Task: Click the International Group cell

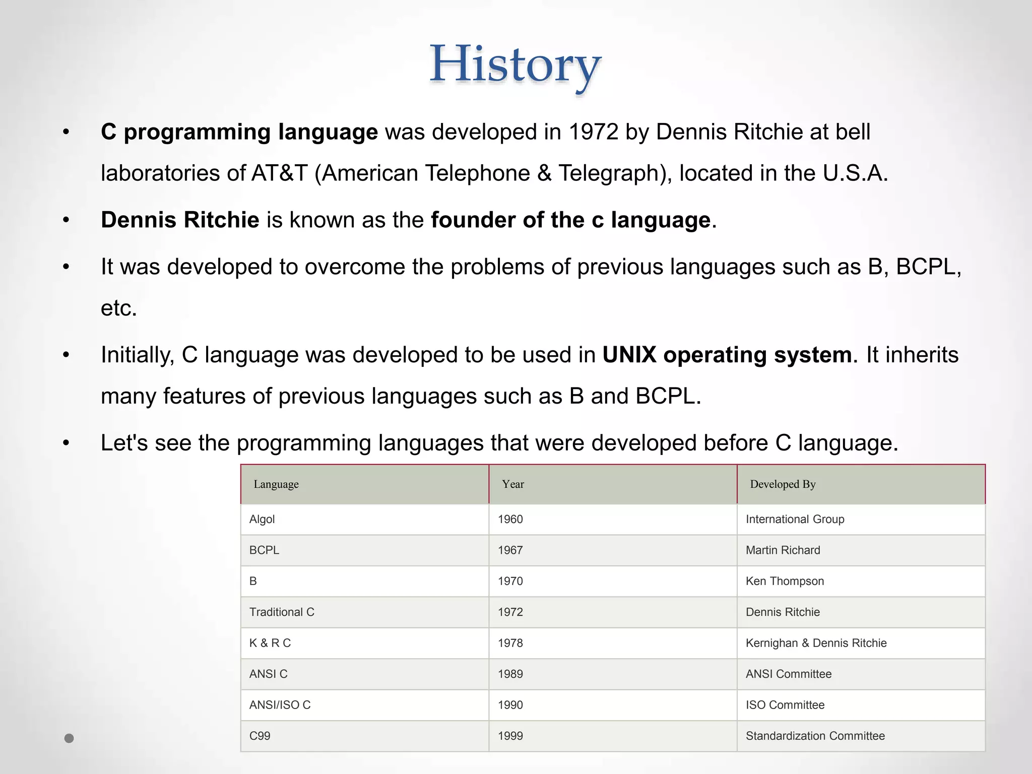Action: click(795, 519)
